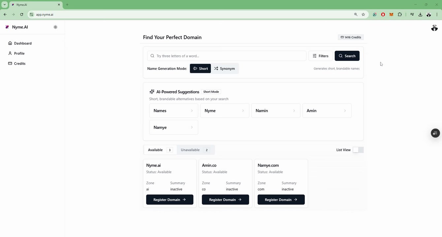Image resolution: width=442 pixels, height=237 pixels.
Task: Open the browser three-dot menu
Action: (x=437, y=14)
